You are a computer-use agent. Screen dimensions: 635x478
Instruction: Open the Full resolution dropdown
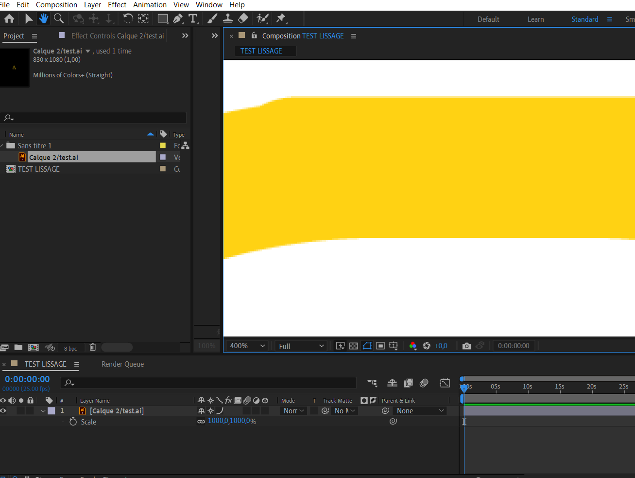click(x=301, y=346)
